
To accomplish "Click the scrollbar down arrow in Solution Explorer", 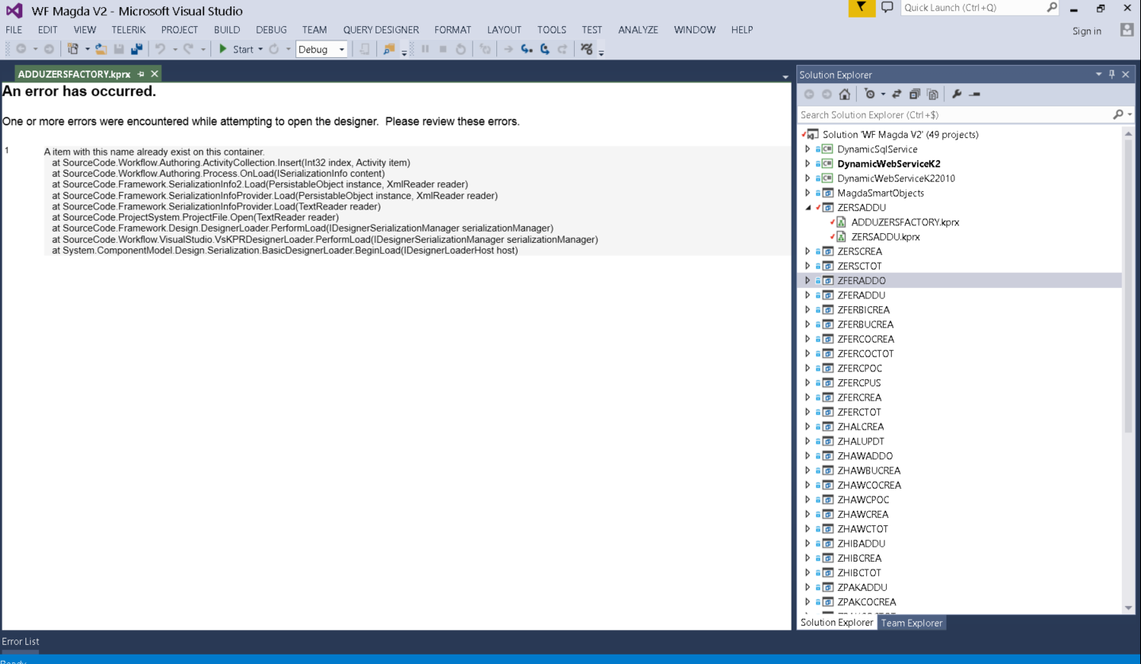I will coord(1129,608).
